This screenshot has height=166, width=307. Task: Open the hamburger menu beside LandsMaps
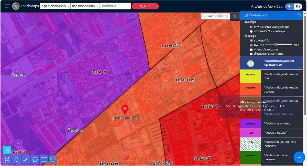tap(8, 6)
